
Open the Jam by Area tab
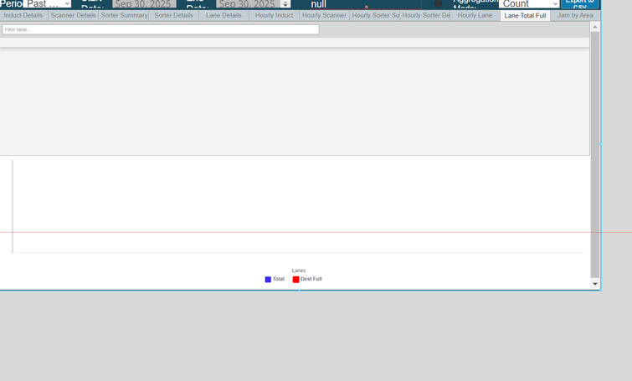coord(575,15)
